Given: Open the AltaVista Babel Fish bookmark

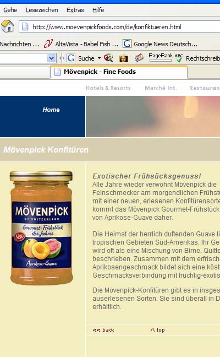Looking at the screenshot, I should click(x=81, y=44).
